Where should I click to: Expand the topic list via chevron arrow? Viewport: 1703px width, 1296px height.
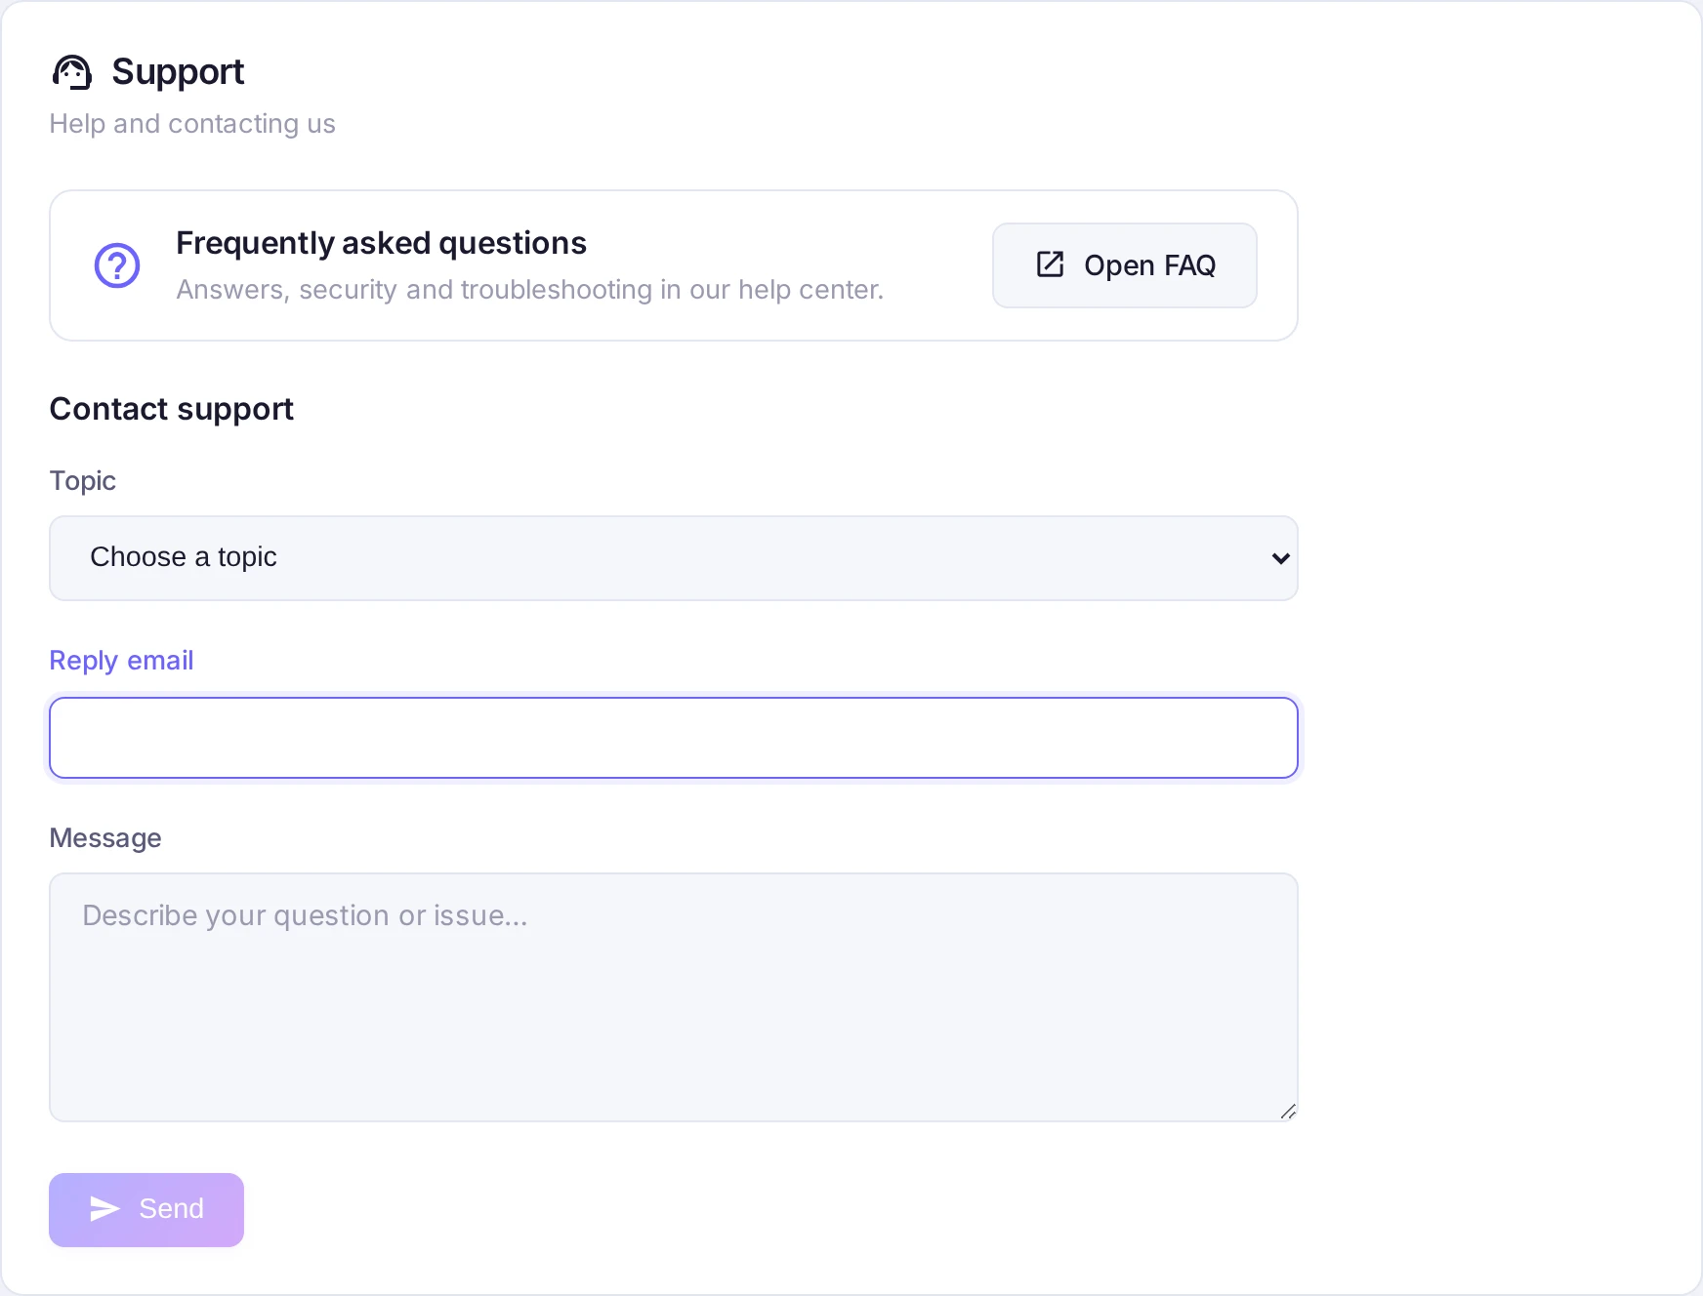coord(1280,558)
